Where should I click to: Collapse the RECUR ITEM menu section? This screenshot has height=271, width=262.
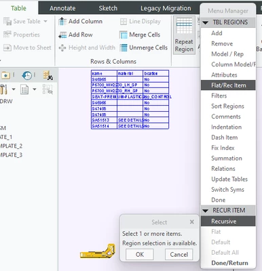pyautogui.click(x=206, y=211)
